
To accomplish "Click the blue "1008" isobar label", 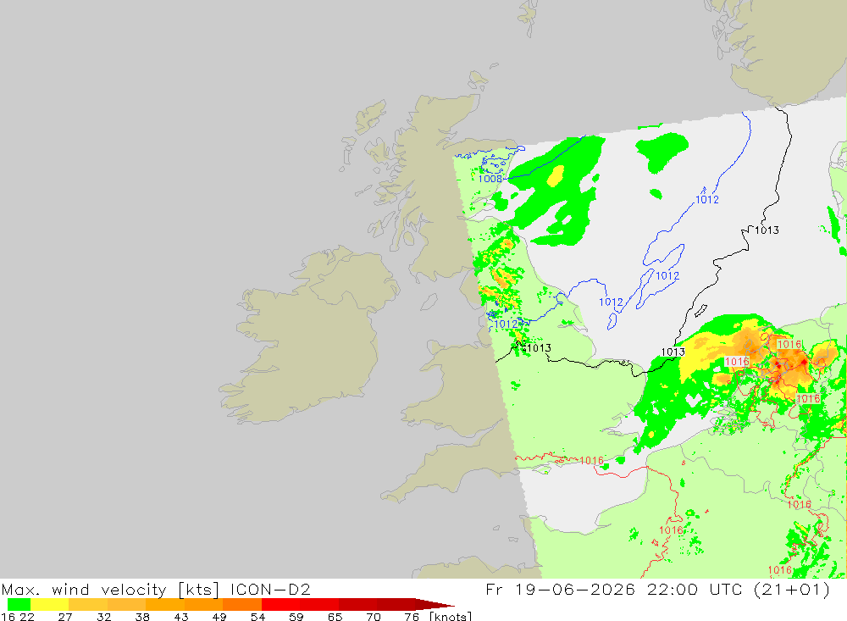I will click(490, 179).
